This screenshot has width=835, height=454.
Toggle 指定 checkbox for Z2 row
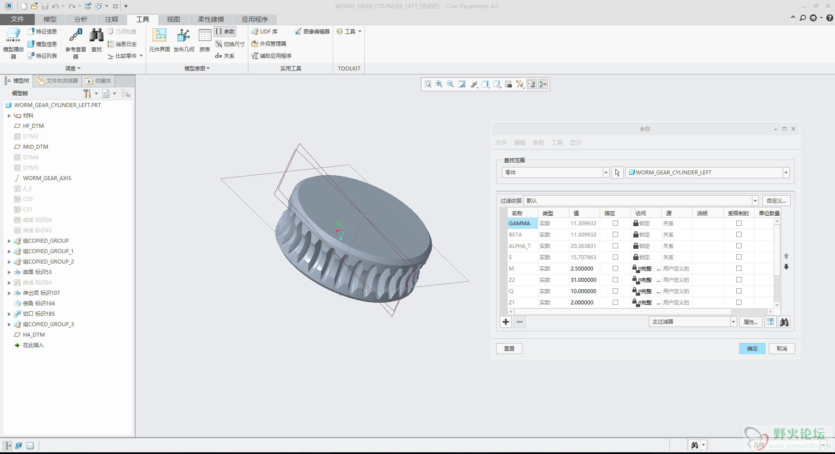coord(615,280)
